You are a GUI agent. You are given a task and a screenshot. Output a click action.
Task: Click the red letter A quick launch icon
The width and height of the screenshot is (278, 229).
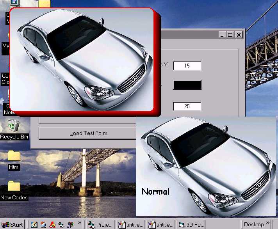coord(52,225)
